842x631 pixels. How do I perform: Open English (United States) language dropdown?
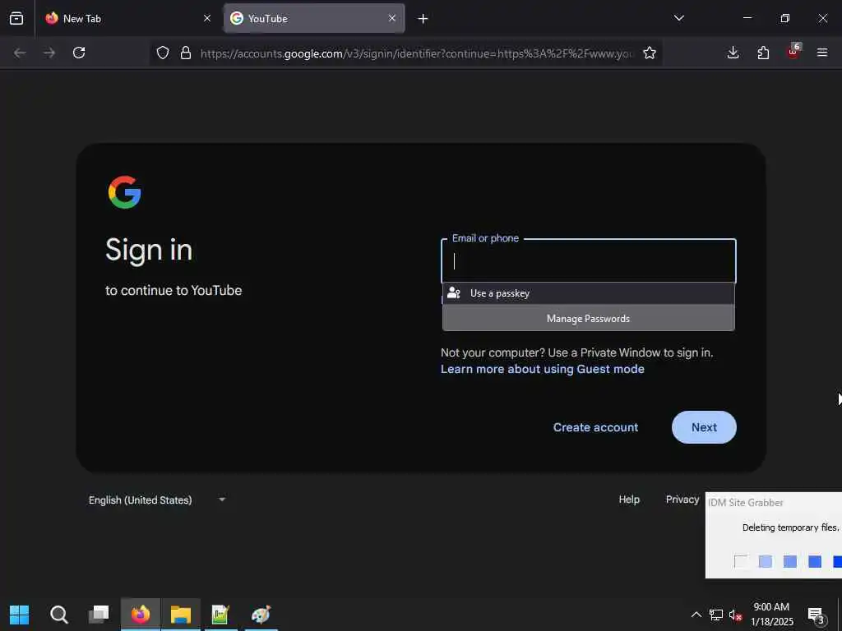pos(157,500)
